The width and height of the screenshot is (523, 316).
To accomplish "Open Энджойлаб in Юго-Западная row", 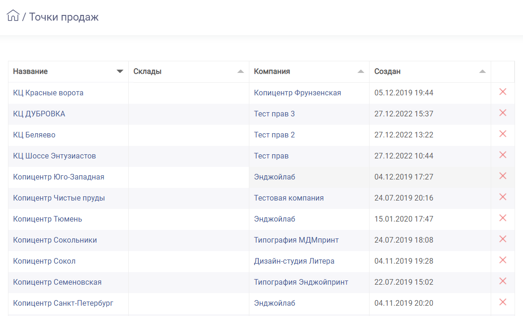I will [x=275, y=177].
